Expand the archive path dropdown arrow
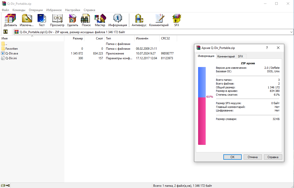294x188 pixels. 291,32
